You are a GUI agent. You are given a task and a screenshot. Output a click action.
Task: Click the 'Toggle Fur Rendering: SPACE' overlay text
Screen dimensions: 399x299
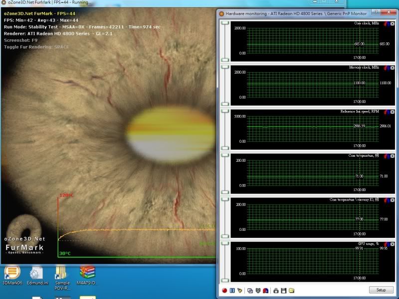(36, 47)
